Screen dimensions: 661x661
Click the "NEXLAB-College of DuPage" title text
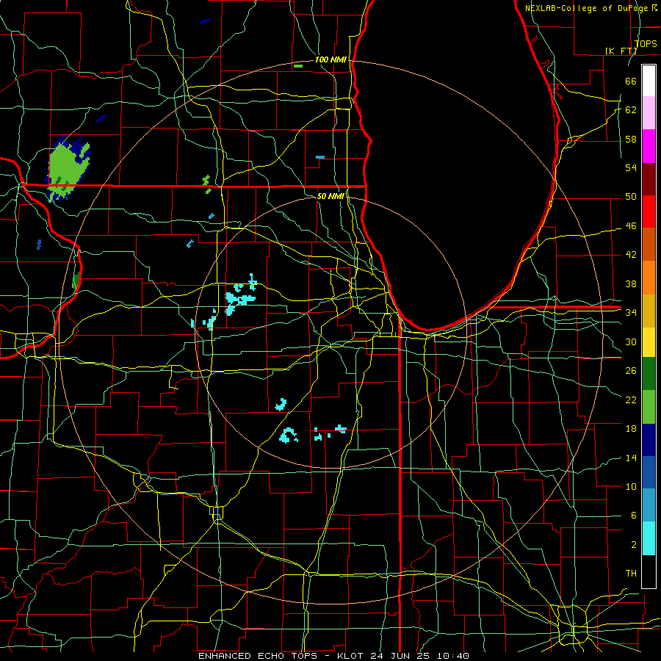tap(586, 8)
